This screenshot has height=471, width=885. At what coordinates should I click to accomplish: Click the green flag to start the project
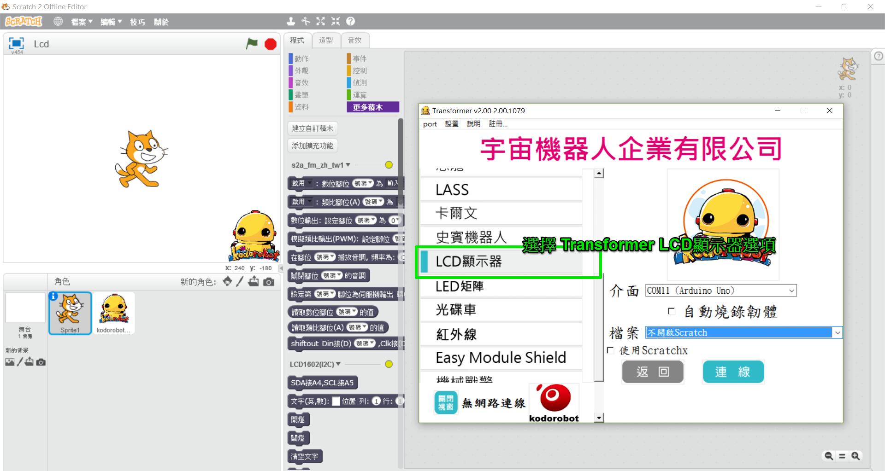252,44
